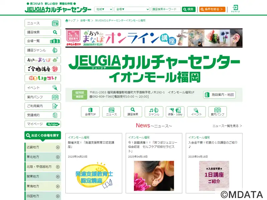The height and width of the screenshot is (200, 267).
Task: Open the 案内パンフ icon button below address
Action: (x=218, y=112)
